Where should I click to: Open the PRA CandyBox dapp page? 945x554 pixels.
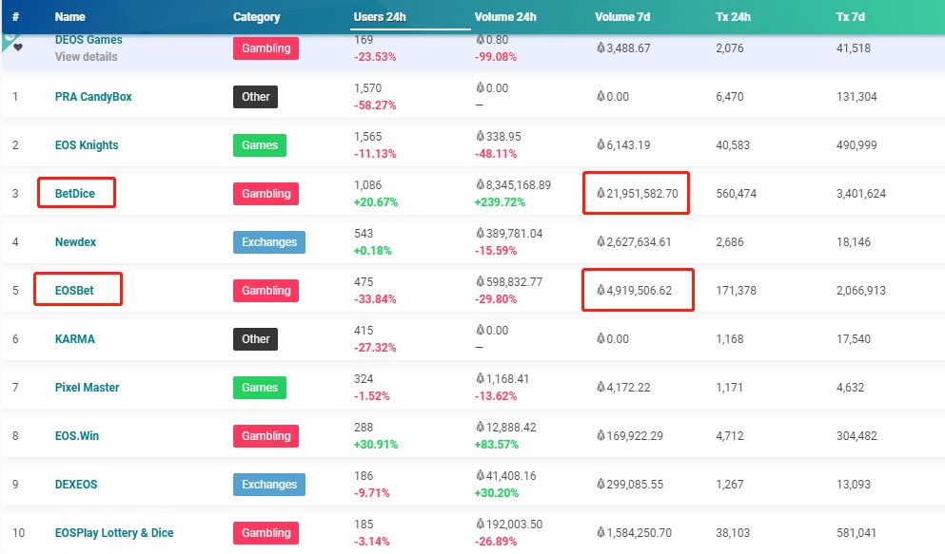coord(93,97)
